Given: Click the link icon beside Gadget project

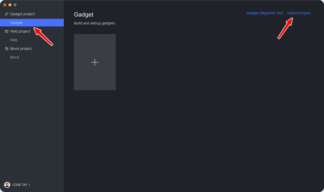Looking at the screenshot, I should pos(7,14).
